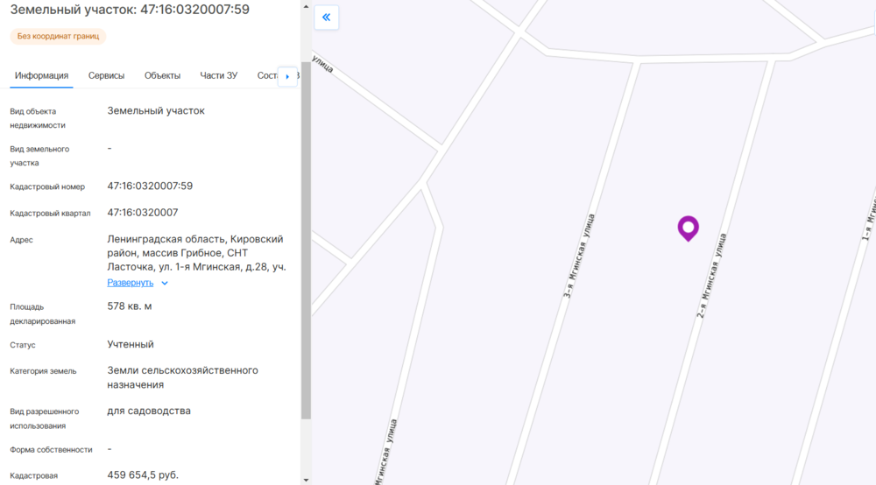
Task: Switch to the Информация tab
Action: [41, 75]
